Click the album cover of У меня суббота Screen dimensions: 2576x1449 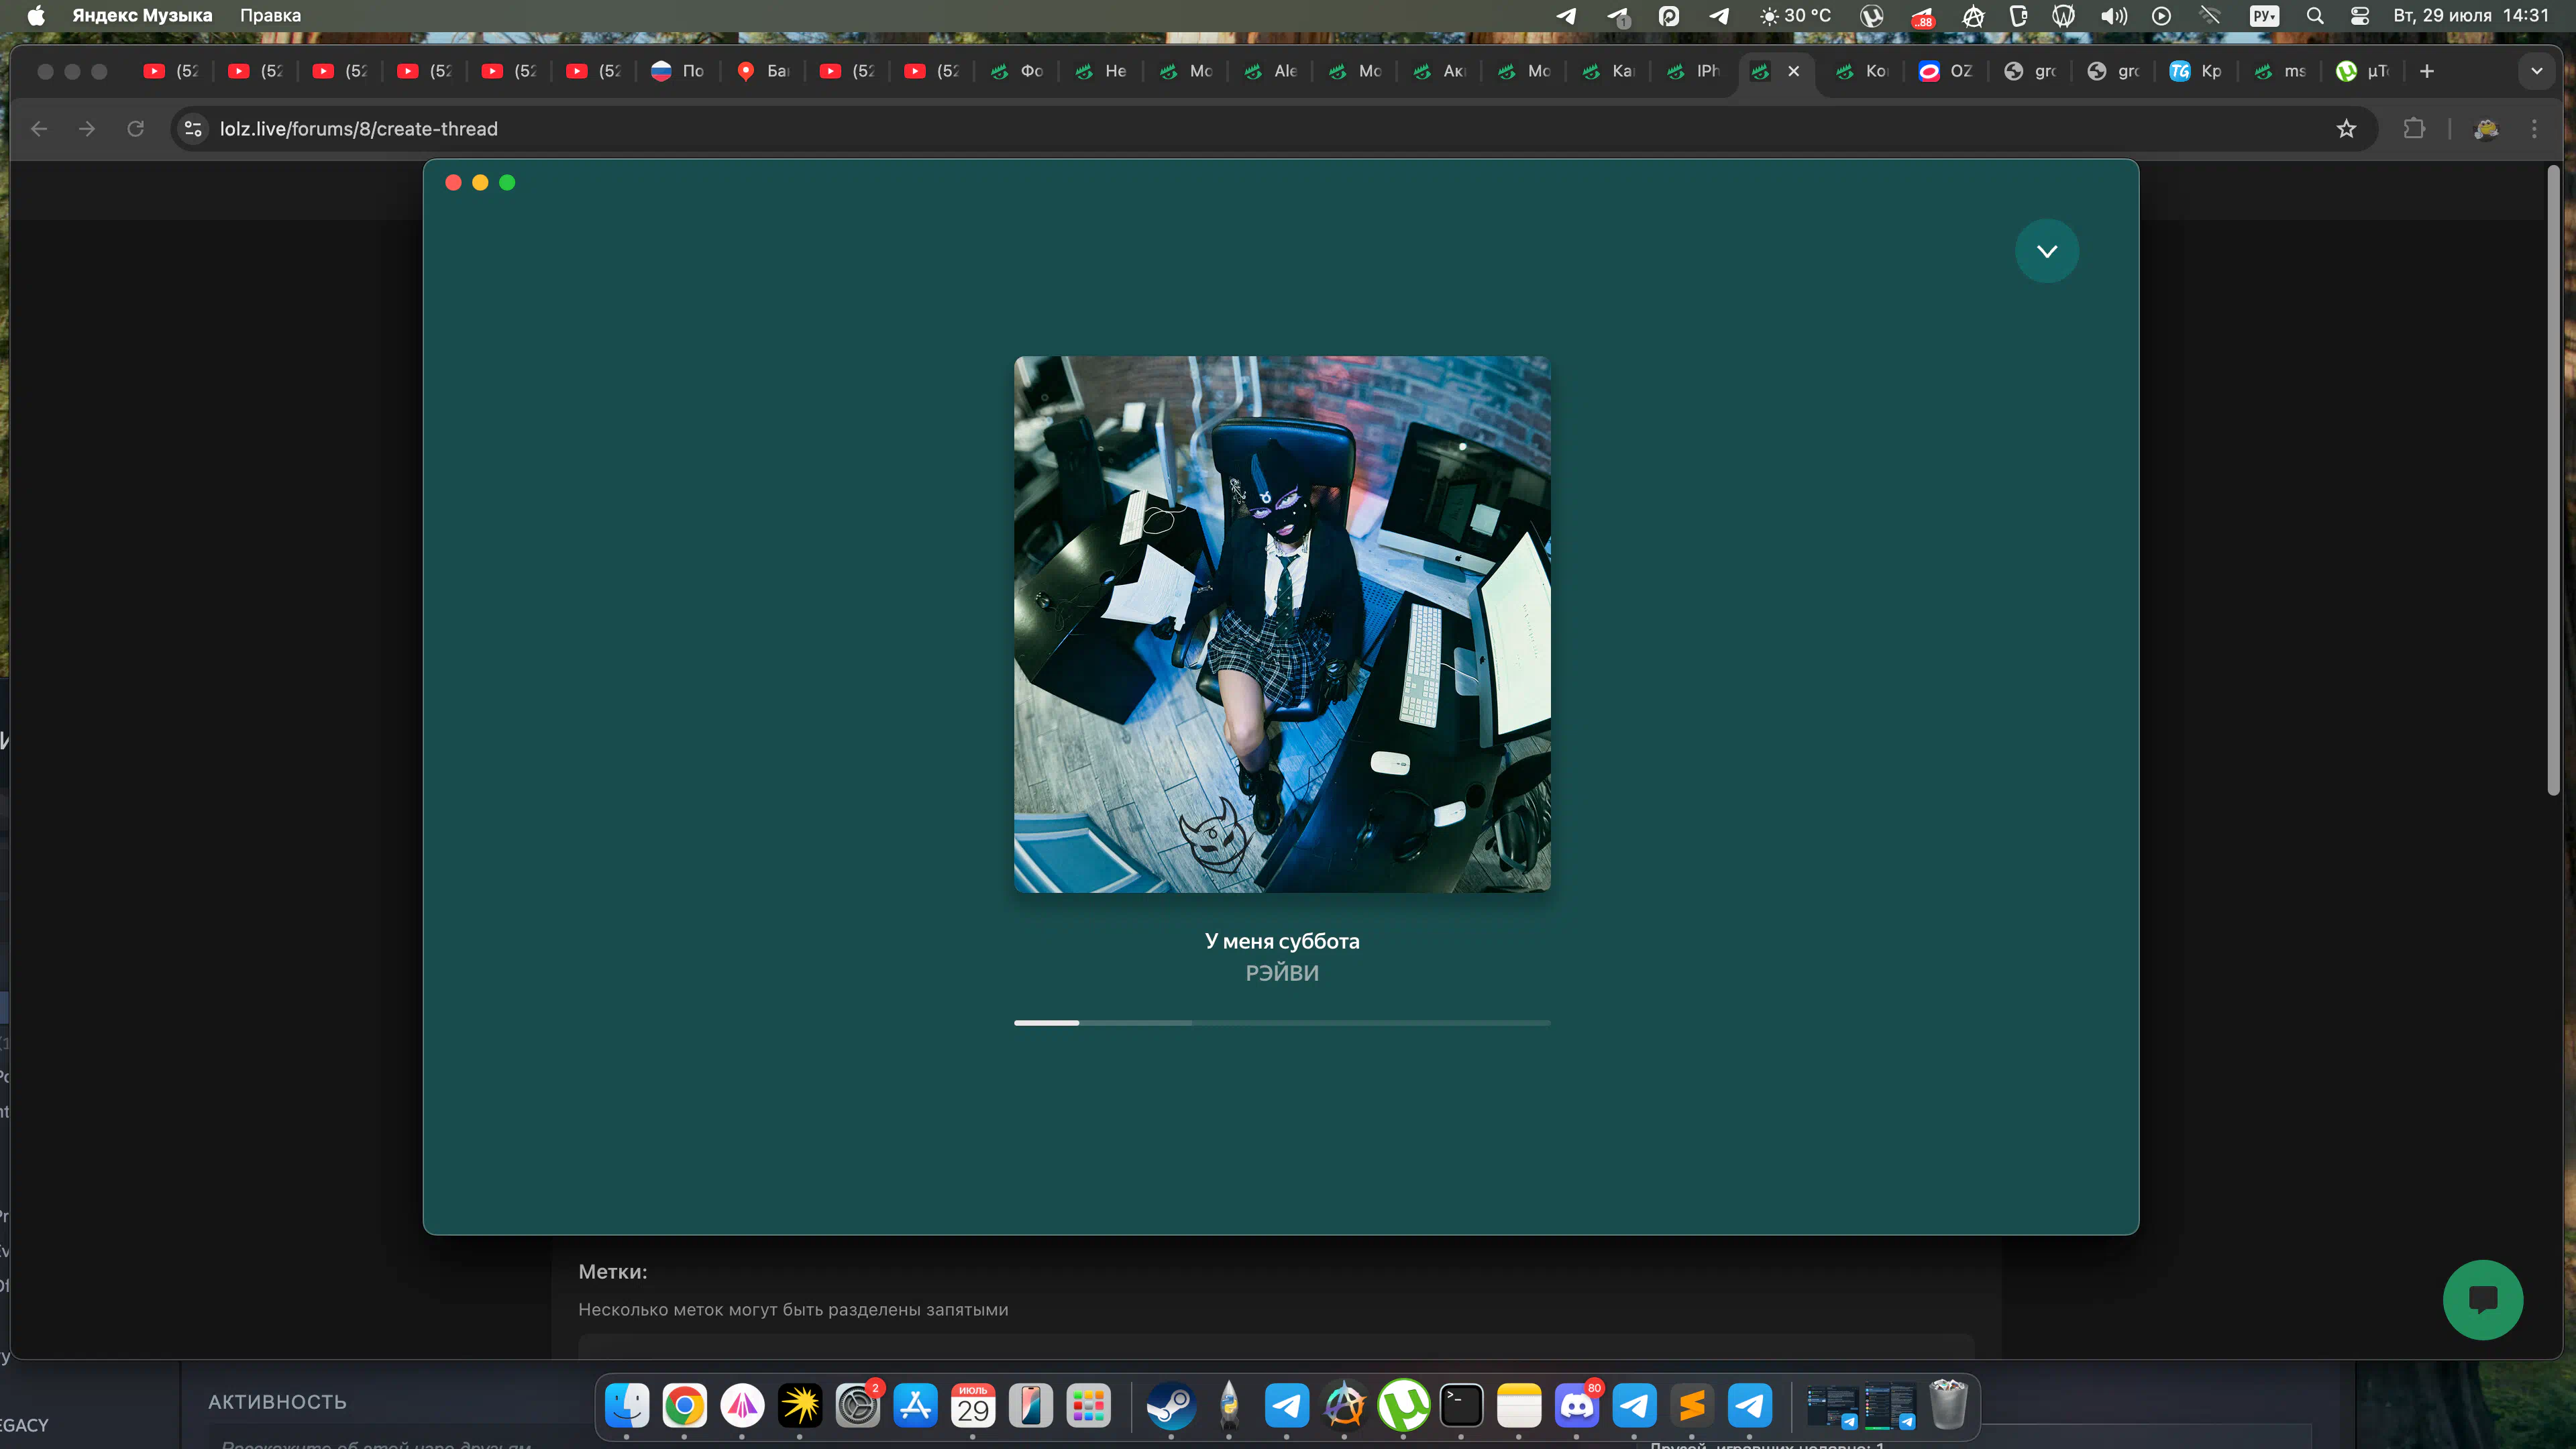pyautogui.click(x=1282, y=624)
